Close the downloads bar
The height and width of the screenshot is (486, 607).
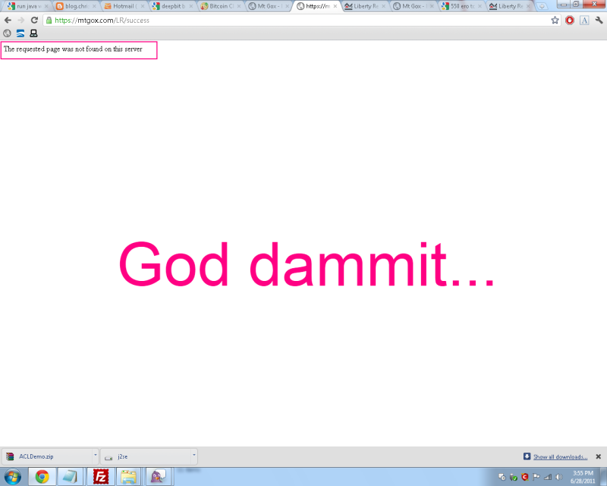pos(598,456)
